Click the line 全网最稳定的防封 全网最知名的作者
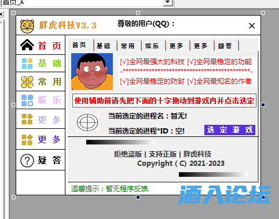Image resolution: width=279 pixels, height=219 pixels. click(x=186, y=81)
